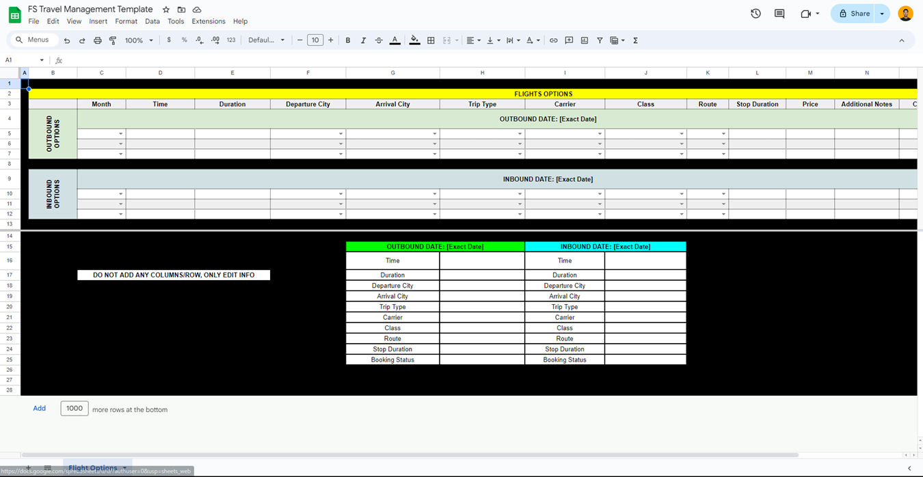Click the Insert comment icon
The image size is (923, 477).
pyautogui.click(x=569, y=40)
